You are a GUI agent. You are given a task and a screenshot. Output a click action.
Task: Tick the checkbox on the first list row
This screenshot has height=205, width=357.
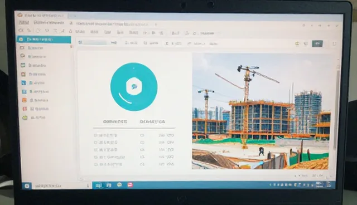click(95, 135)
